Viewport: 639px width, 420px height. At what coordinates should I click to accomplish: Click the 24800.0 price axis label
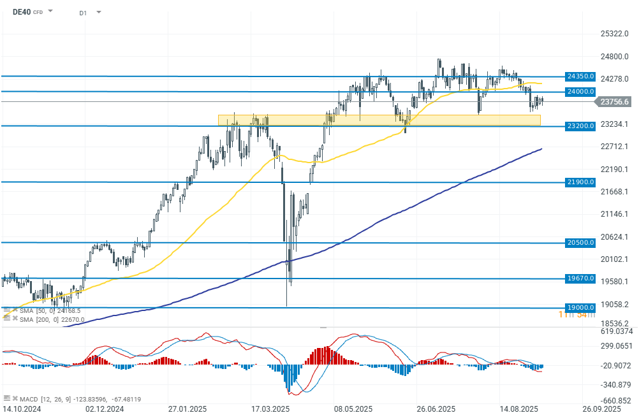[x=615, y=56]
